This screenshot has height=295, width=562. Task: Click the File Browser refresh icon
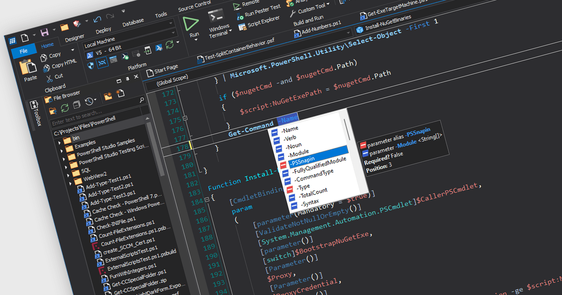click(x=65, y=109)
